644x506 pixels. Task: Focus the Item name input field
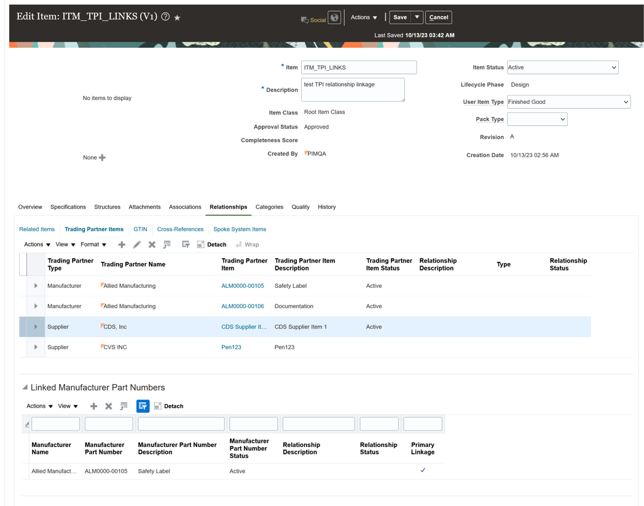pyautogui.click(x=359, y=68)
